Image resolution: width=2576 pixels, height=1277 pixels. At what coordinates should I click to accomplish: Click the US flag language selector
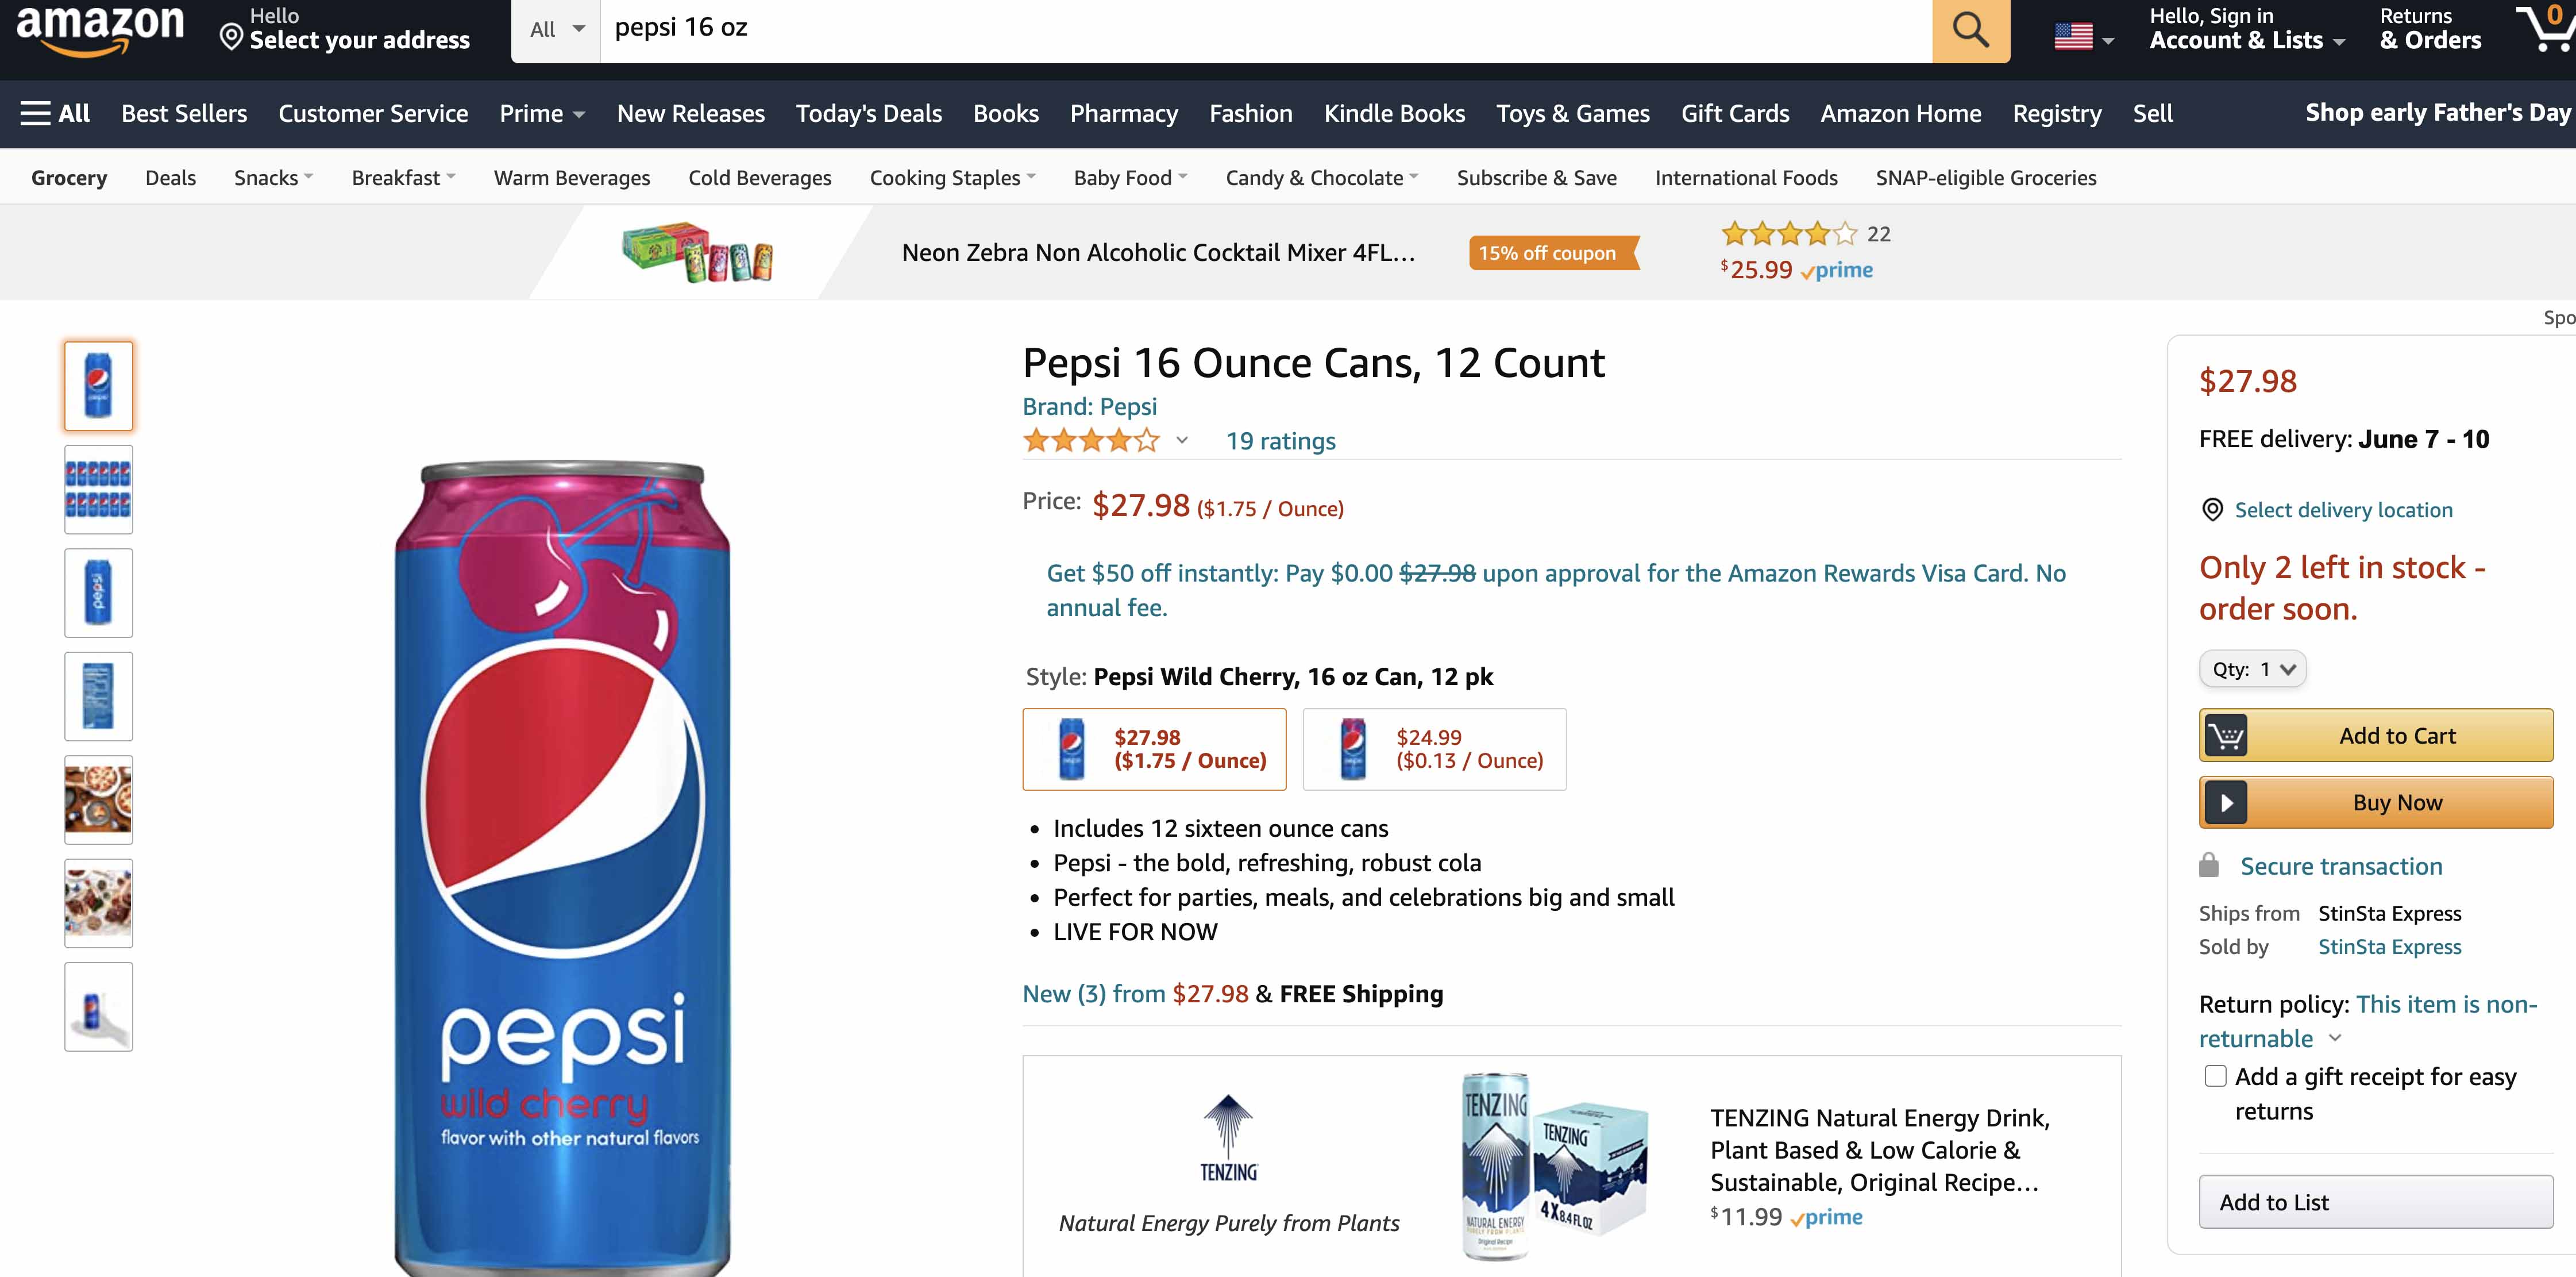click(x=2083, y=37)
